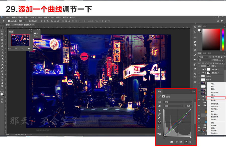226x149 pixels.
Task: Delete the Curves adjustment via the trash icon
Action: [x=190, y=142]
